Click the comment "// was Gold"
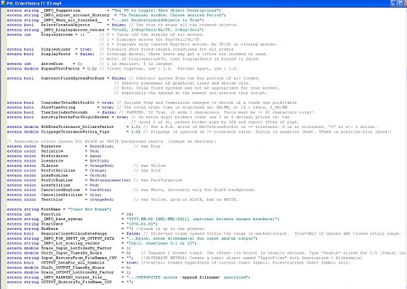The height and width of the screenshot is (289, 407). 147,171
